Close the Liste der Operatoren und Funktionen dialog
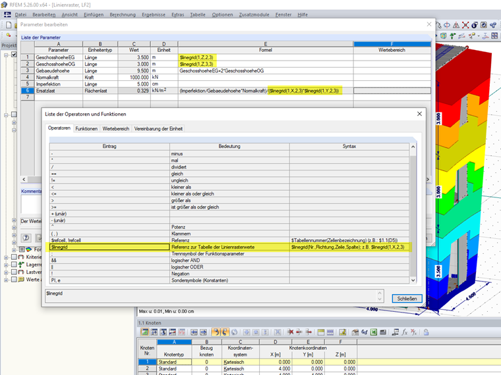This screenshot has width=501, height=375. pyautogui.click(x=419, y=114)
